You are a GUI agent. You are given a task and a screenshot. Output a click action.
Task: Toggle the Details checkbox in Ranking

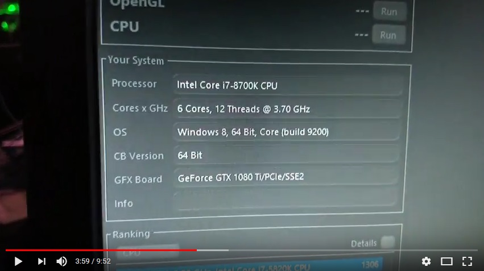coord(388,243)
